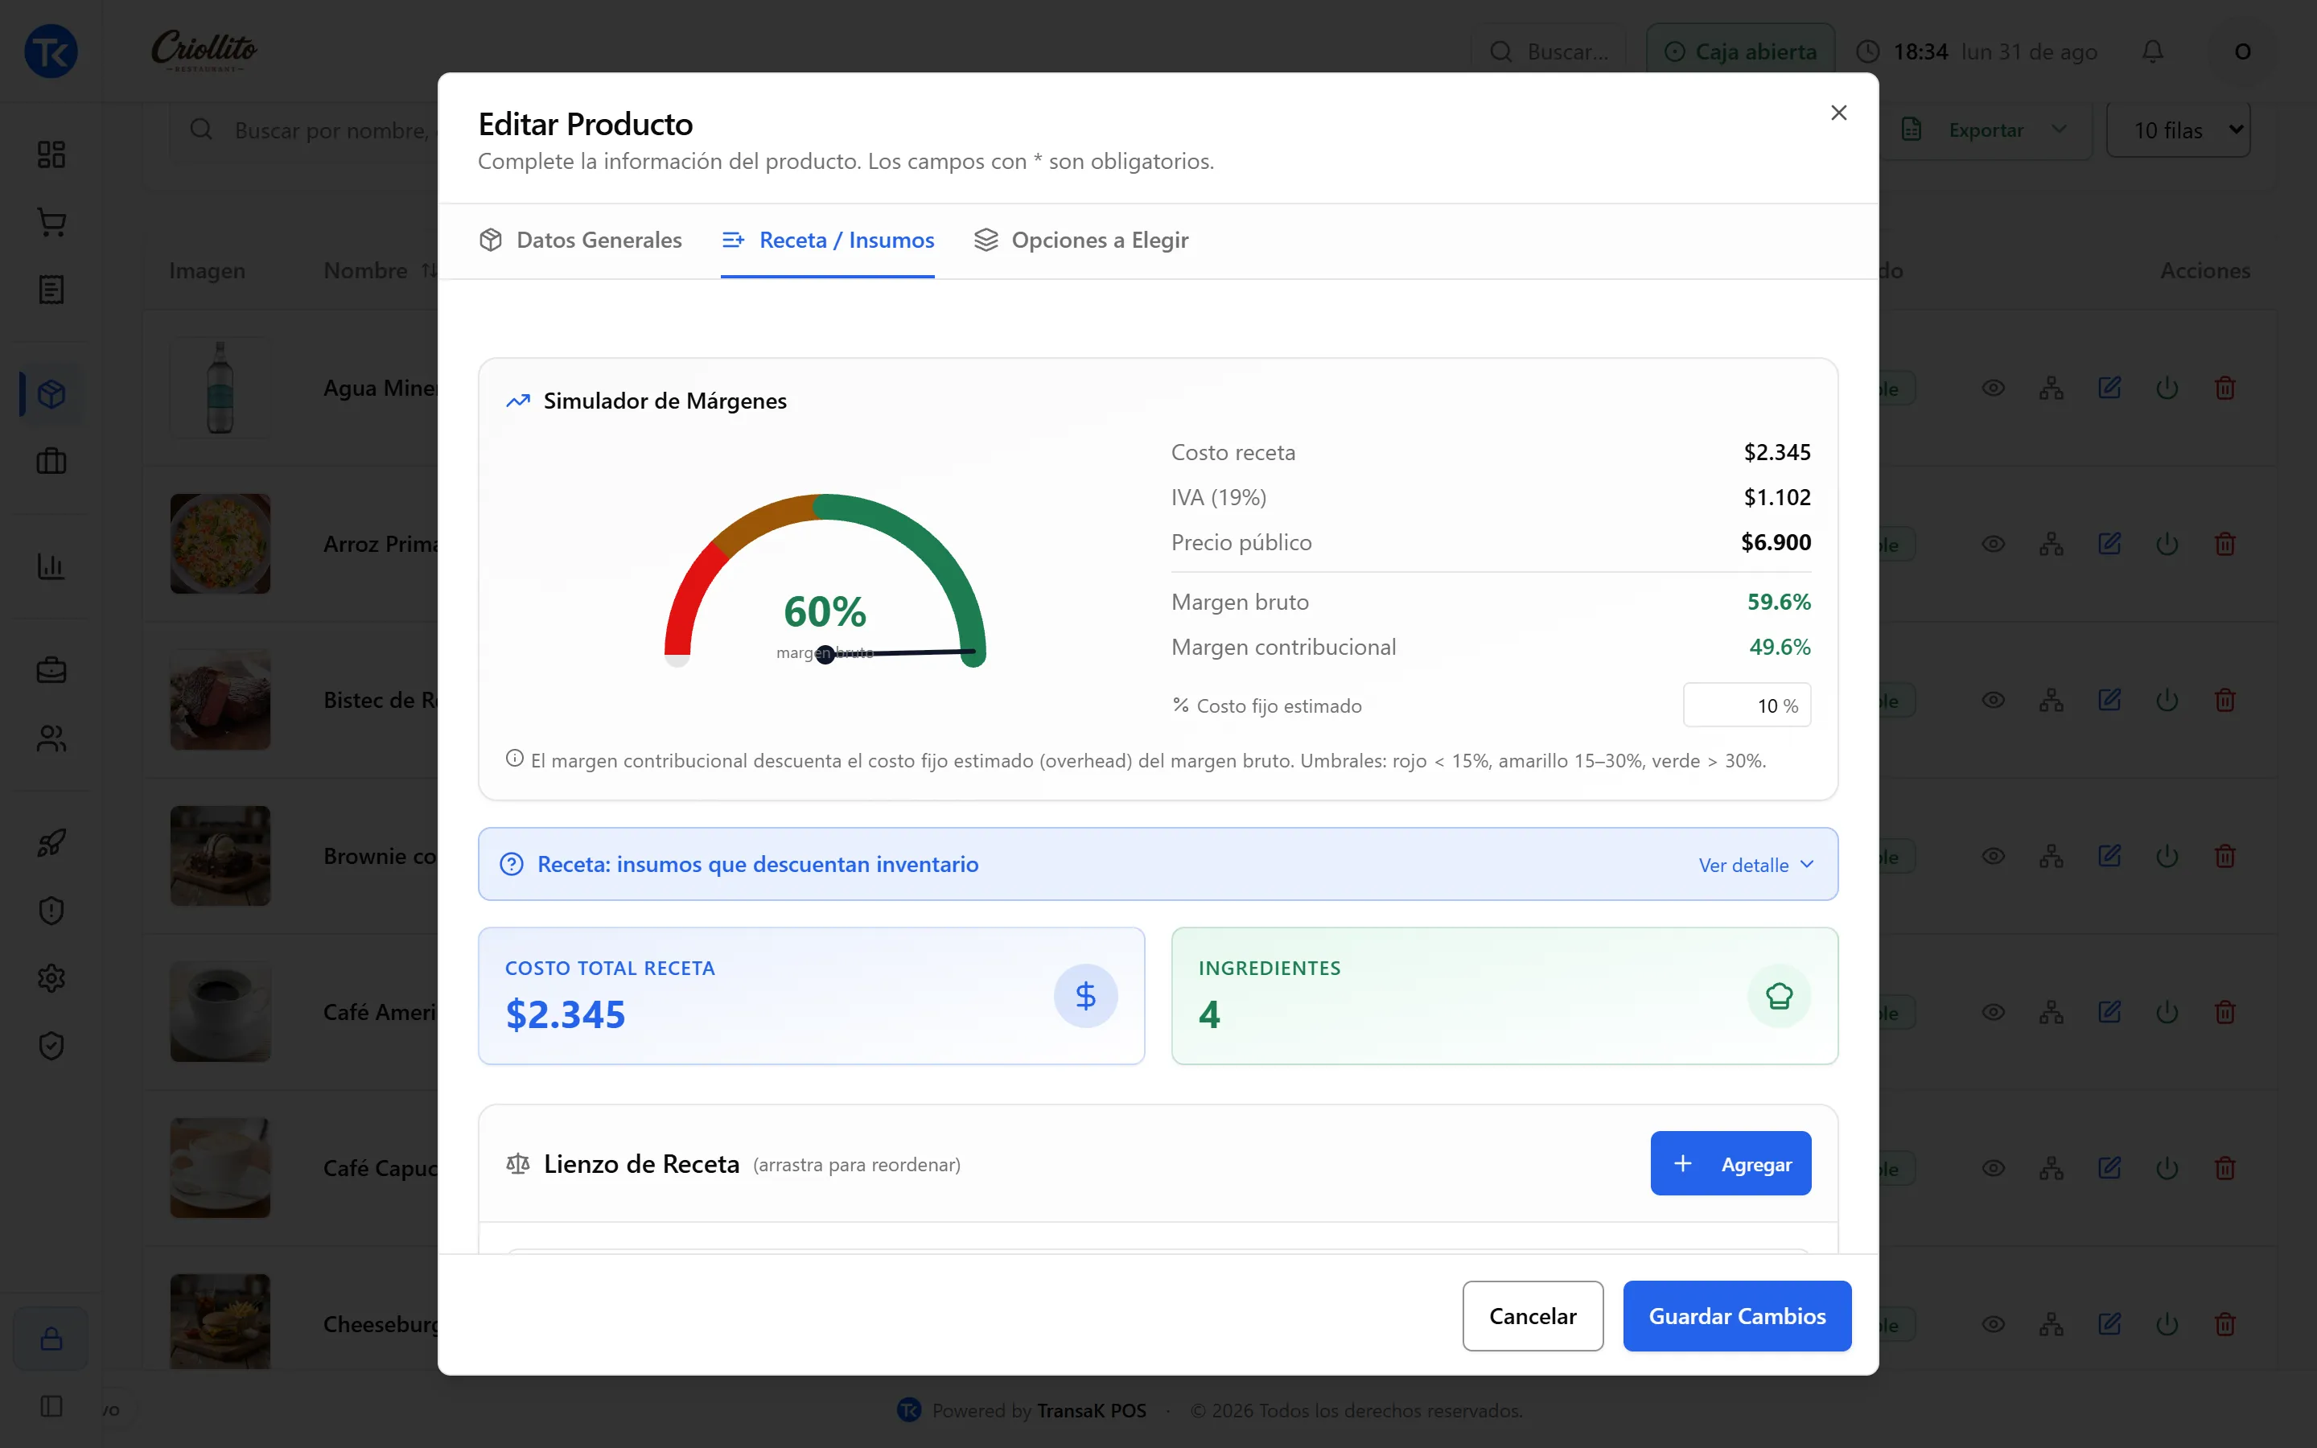
Task: Click the O user avatar
Action: (x=2242, y=51)
